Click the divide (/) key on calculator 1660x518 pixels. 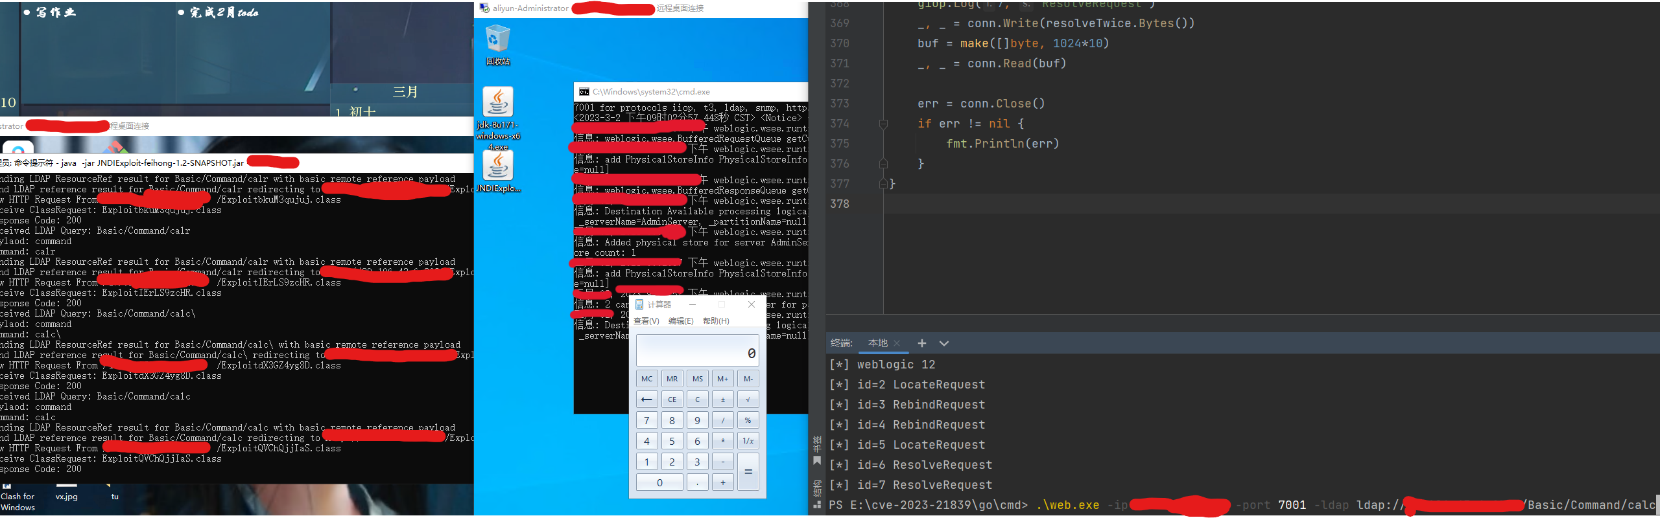pyautogui.click(x=722, y=420)
